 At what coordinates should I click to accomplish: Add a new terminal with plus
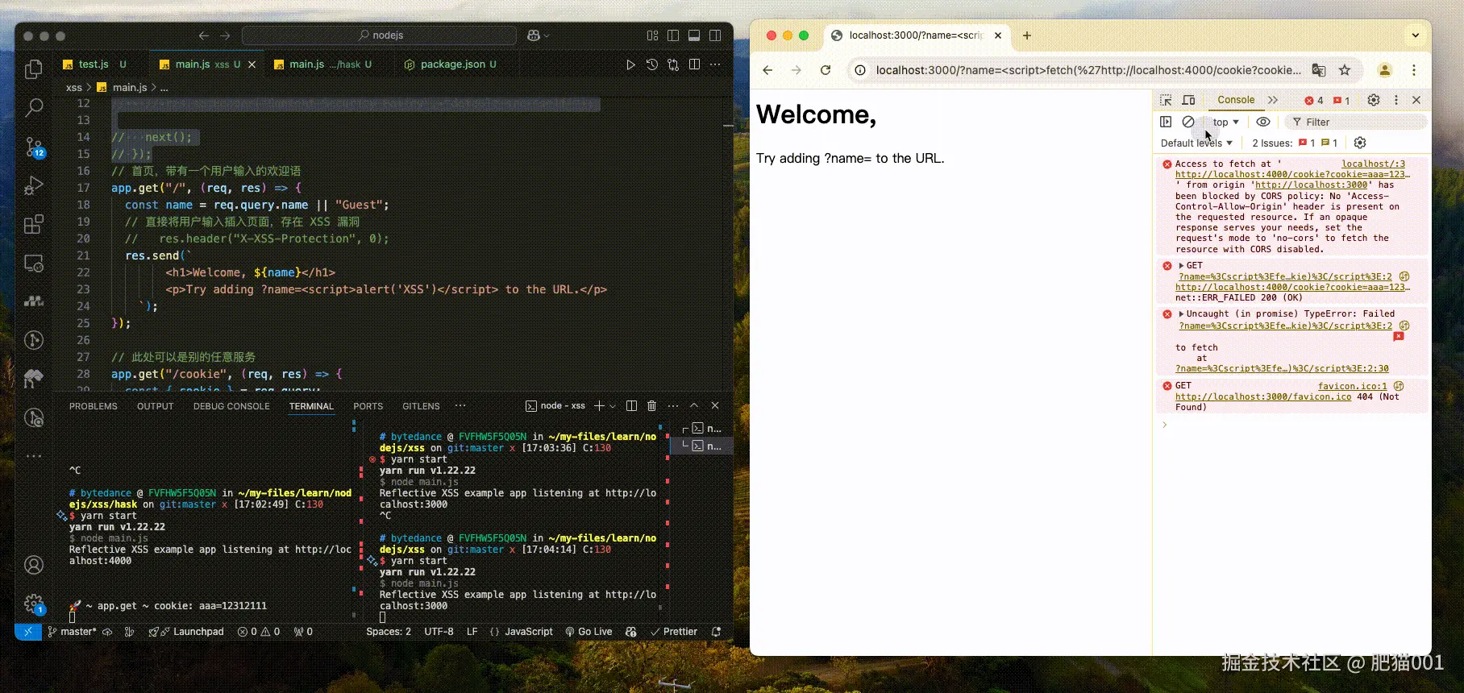[599, 405]
